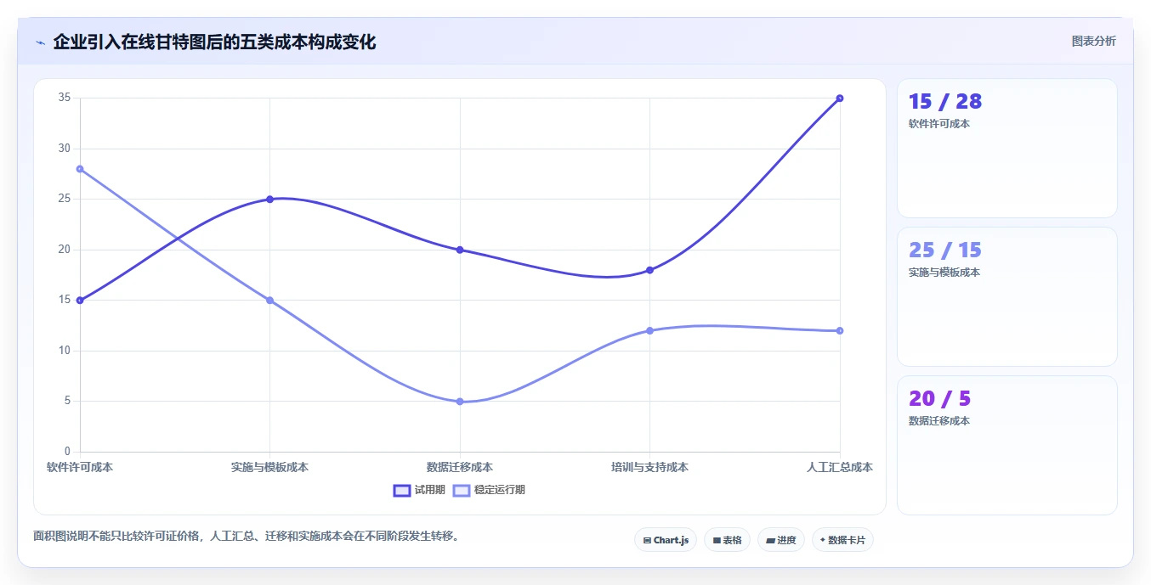1151x585 pixels.
Task: Click the x-axis label 人工汇总成本
Action: point(840,467)
